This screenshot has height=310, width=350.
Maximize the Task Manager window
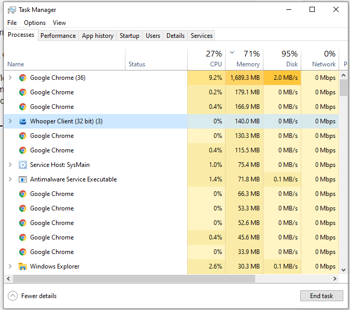[x=312, y=9]
